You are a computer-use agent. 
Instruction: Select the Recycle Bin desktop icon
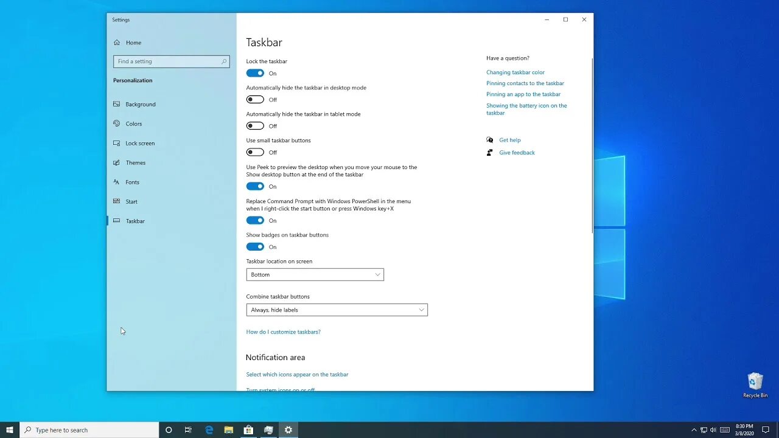755,386
